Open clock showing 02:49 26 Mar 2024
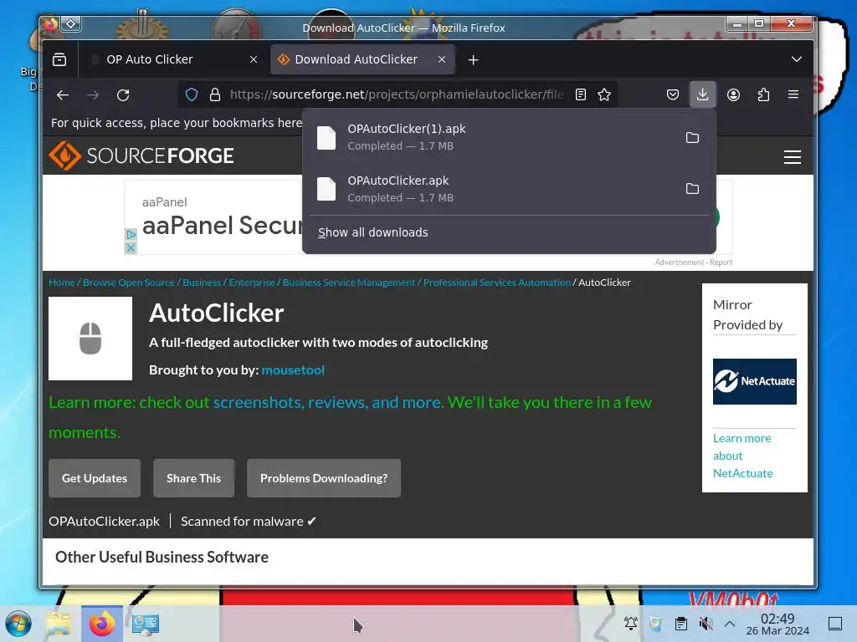The width and height of the screenshot is (857, 642). point(777,624)
